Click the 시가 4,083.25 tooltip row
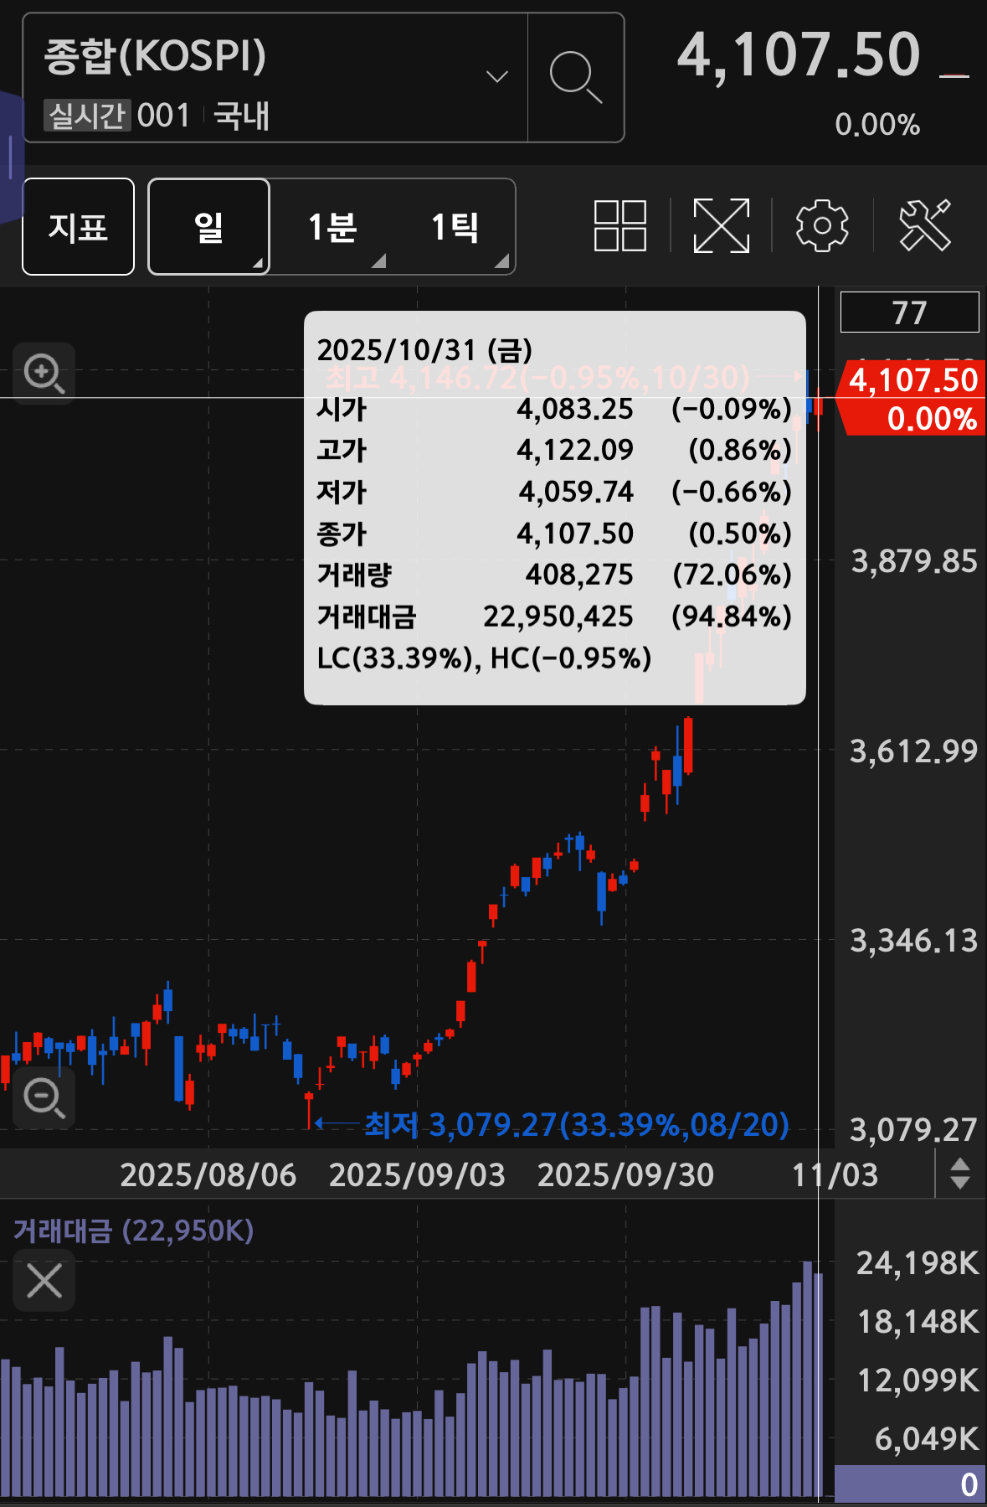This screenshot has height=1507, width=987. point(554,409)
